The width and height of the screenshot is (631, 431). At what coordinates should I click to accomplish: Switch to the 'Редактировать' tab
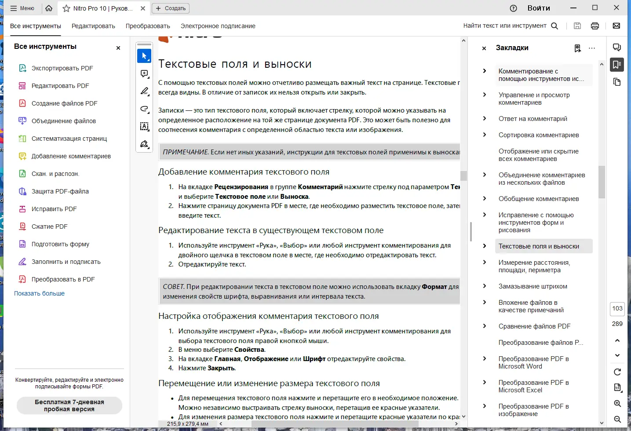tap(93, 26)
